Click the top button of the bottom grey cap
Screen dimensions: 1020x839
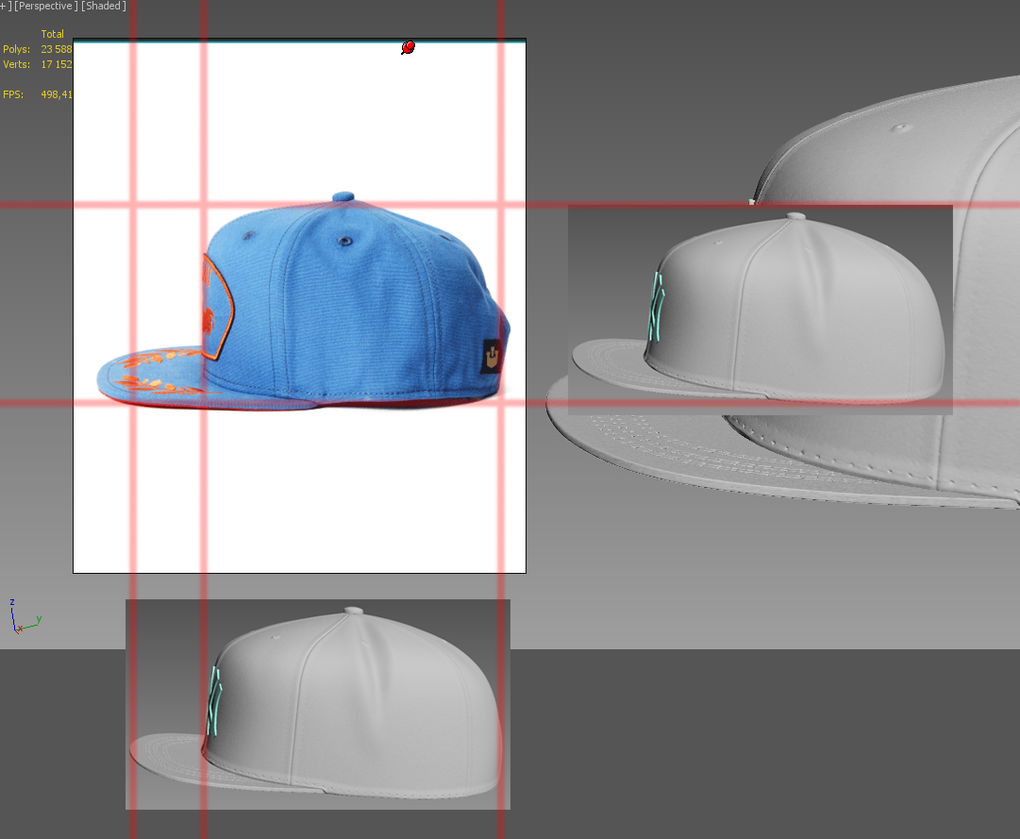tap(354, 612)
